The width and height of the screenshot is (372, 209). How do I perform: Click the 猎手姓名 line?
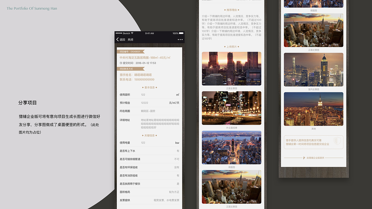136,75
